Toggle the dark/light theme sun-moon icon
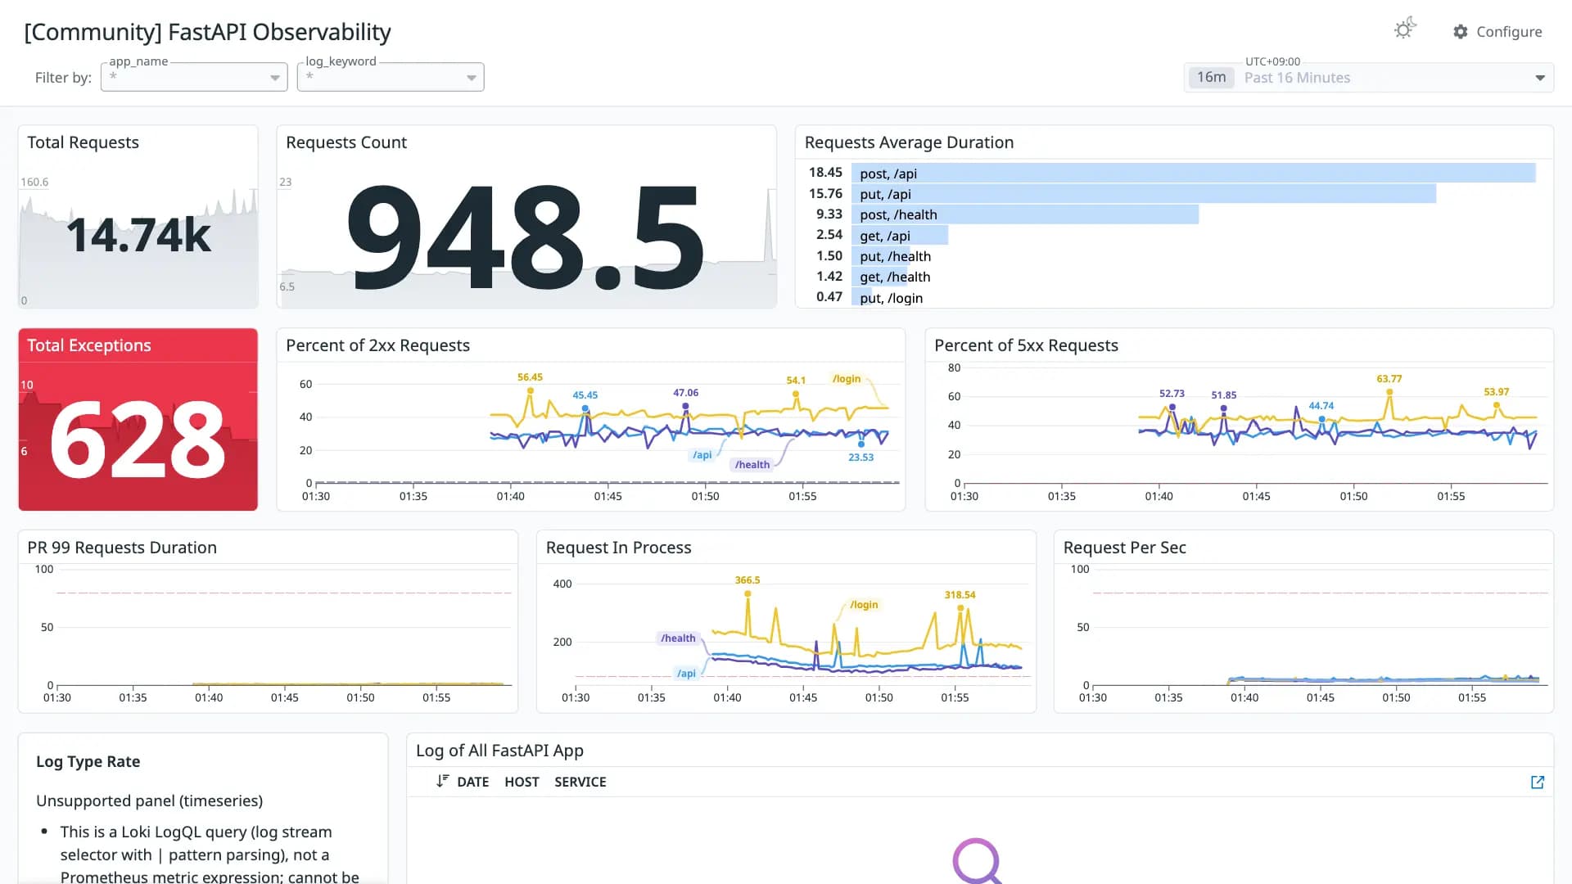This screenshot has height=884, width=1572. [1405, 29]
